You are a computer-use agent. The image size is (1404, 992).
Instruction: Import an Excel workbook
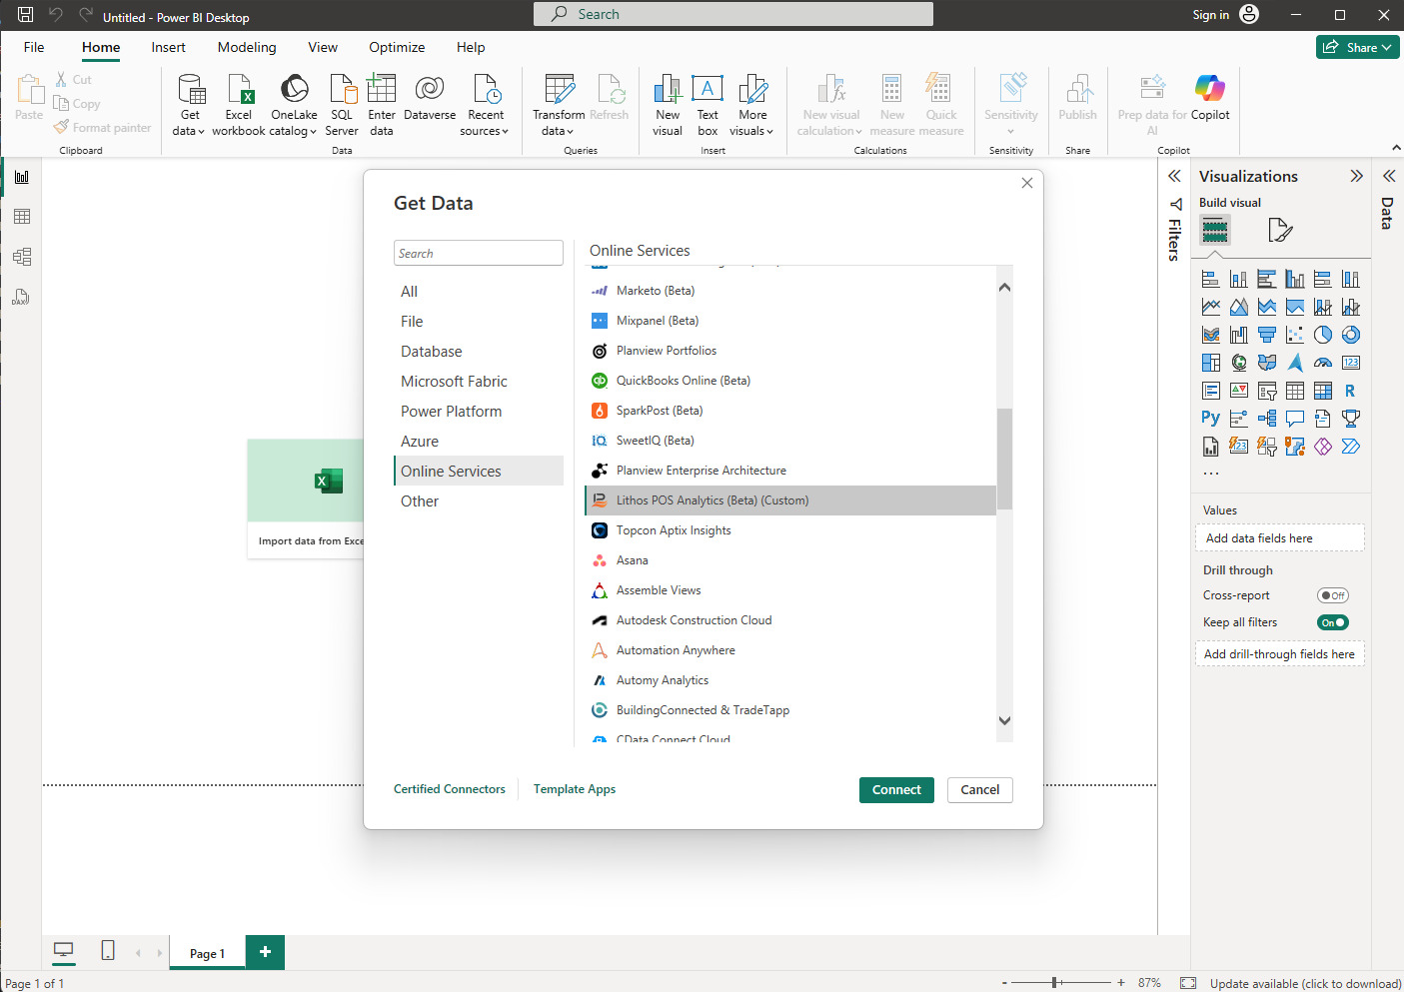click(239, 105)
